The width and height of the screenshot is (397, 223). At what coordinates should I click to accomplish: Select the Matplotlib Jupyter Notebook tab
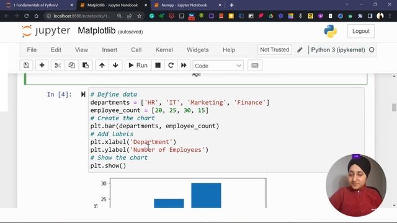coord(113,5)
